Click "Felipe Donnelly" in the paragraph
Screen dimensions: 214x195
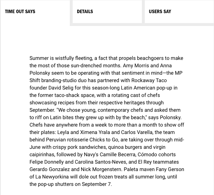click(x=47, y=162)
